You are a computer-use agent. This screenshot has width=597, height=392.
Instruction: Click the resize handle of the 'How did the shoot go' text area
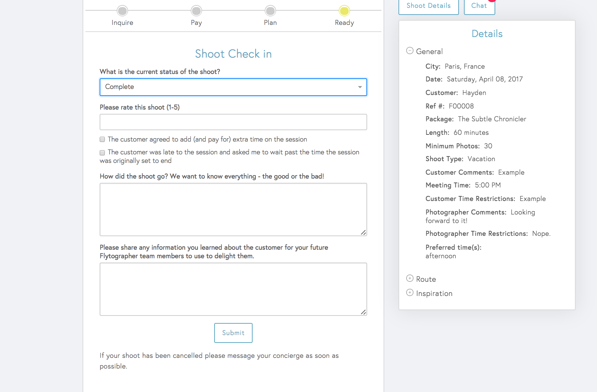pyautogui.click(x=363, y=232)
